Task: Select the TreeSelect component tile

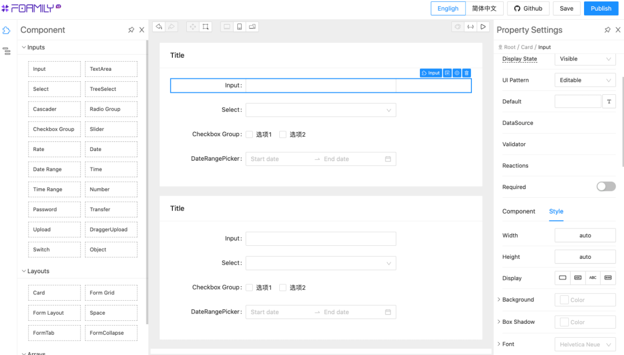Action: [111, 89]
